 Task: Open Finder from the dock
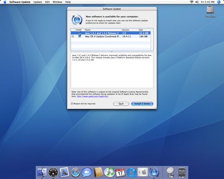(42, 172)
